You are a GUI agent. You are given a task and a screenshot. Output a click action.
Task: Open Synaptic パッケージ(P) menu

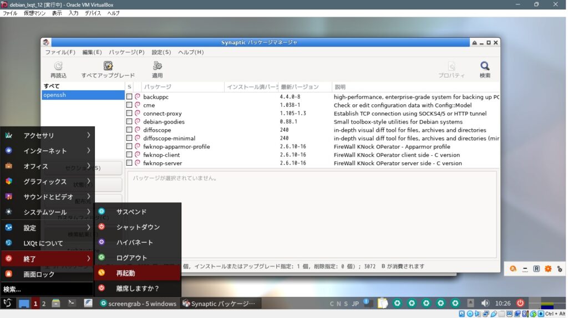(127, 52)
